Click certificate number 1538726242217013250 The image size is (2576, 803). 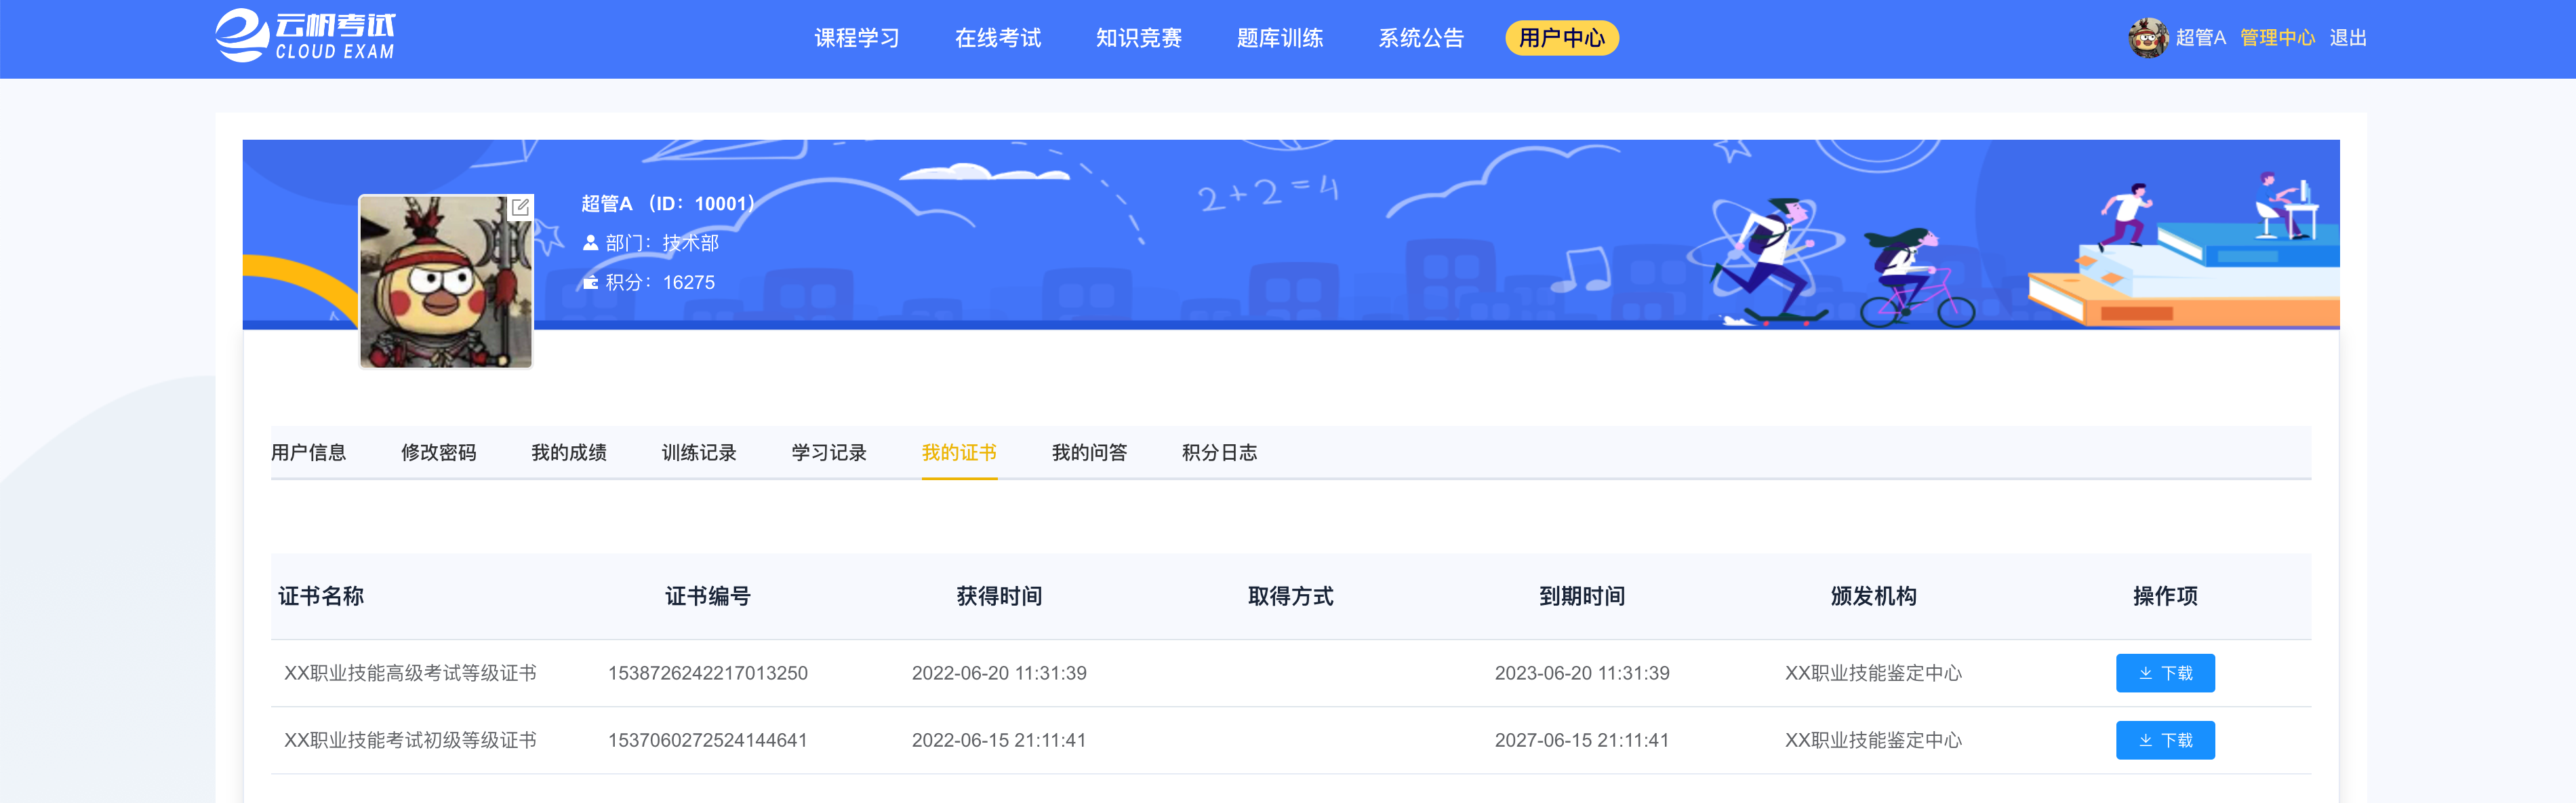[x=708, y=673]
